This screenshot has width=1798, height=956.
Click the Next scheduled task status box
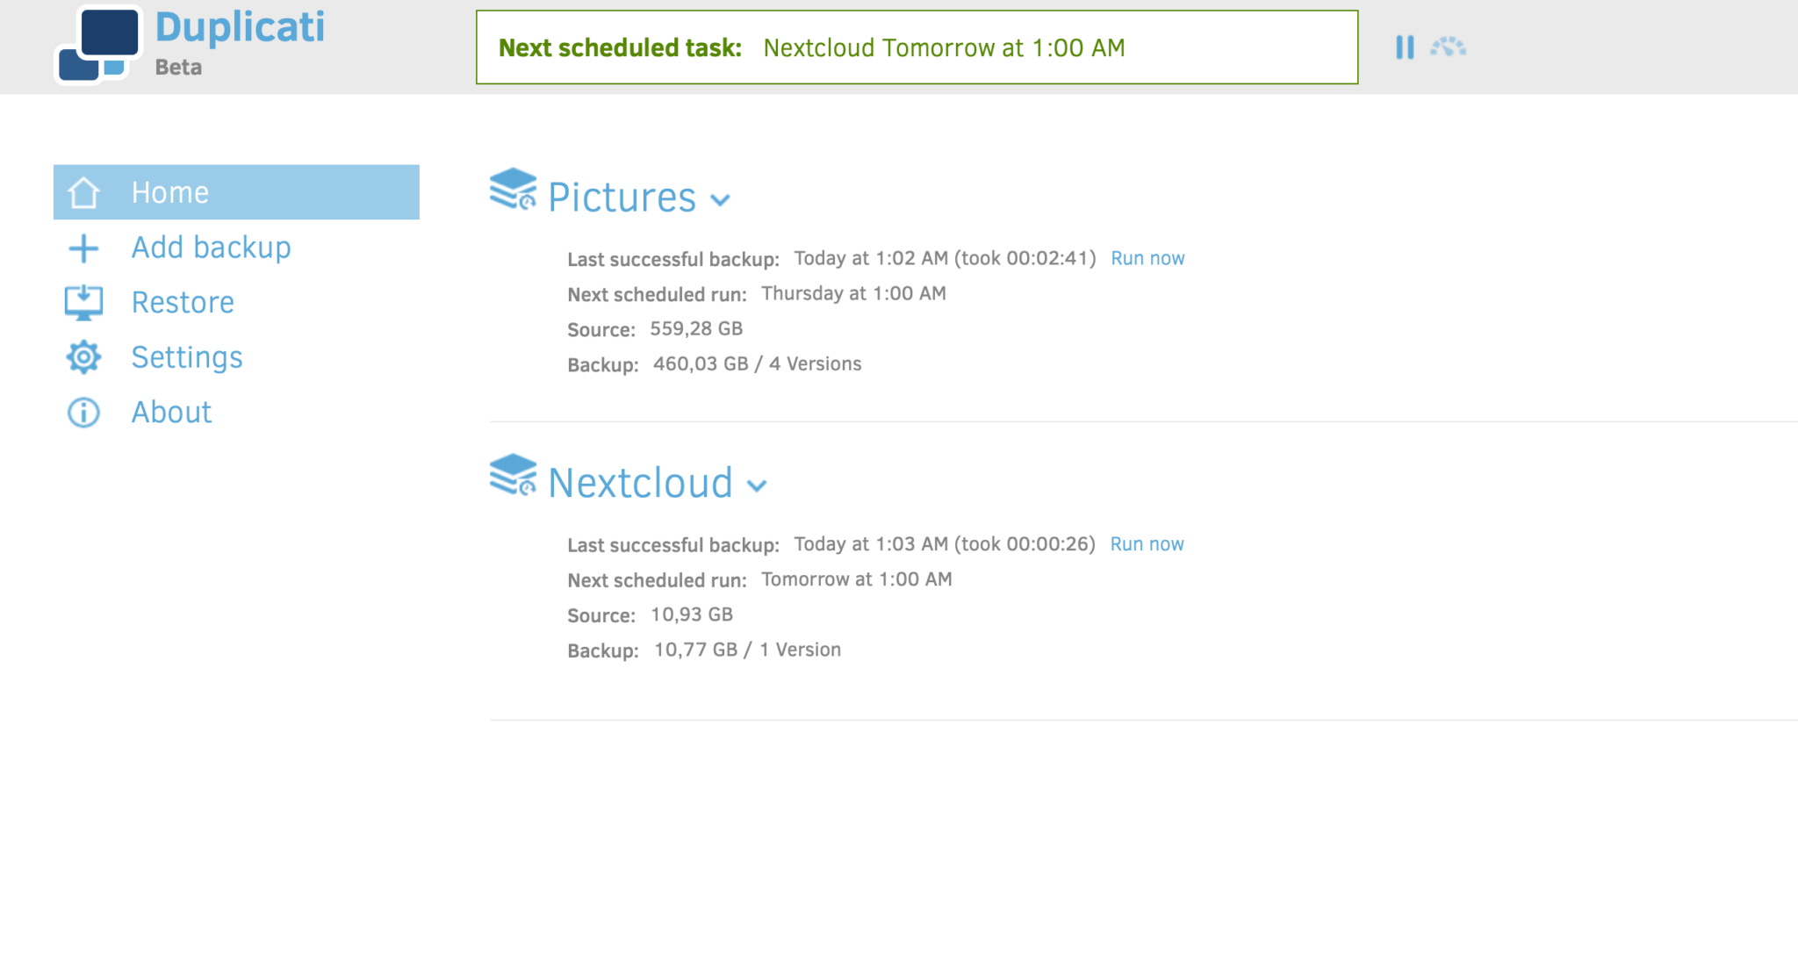pyautogui.click(x=917, y=47)
